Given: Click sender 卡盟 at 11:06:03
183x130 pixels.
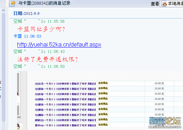Looking at the screenshot, I should [x=27, y=36].
